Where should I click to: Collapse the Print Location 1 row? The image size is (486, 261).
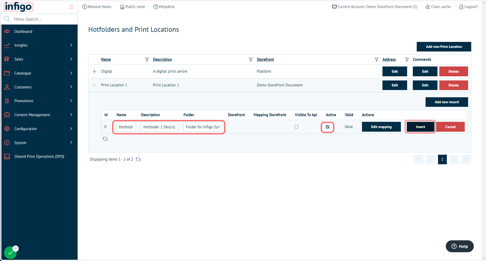(94, 85)
